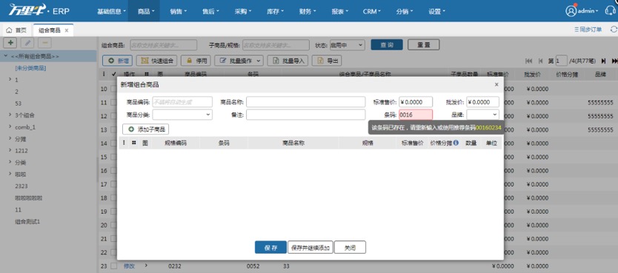Expand the 啦啦 tree node
The image size is (618, 273).
(10, 174)
